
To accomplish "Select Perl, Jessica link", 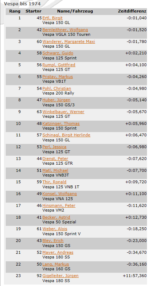I will [x=54, y=147].
